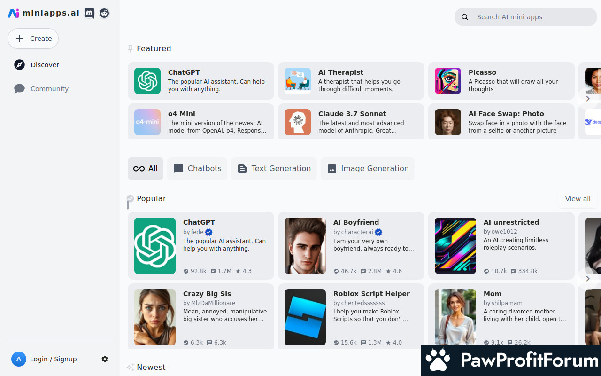
Task: Click o4 Mini featured title
Action: (x=182, y=114)
